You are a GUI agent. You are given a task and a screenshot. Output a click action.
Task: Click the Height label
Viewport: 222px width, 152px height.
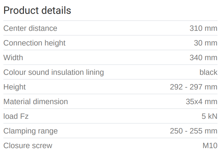click(14, 87)
